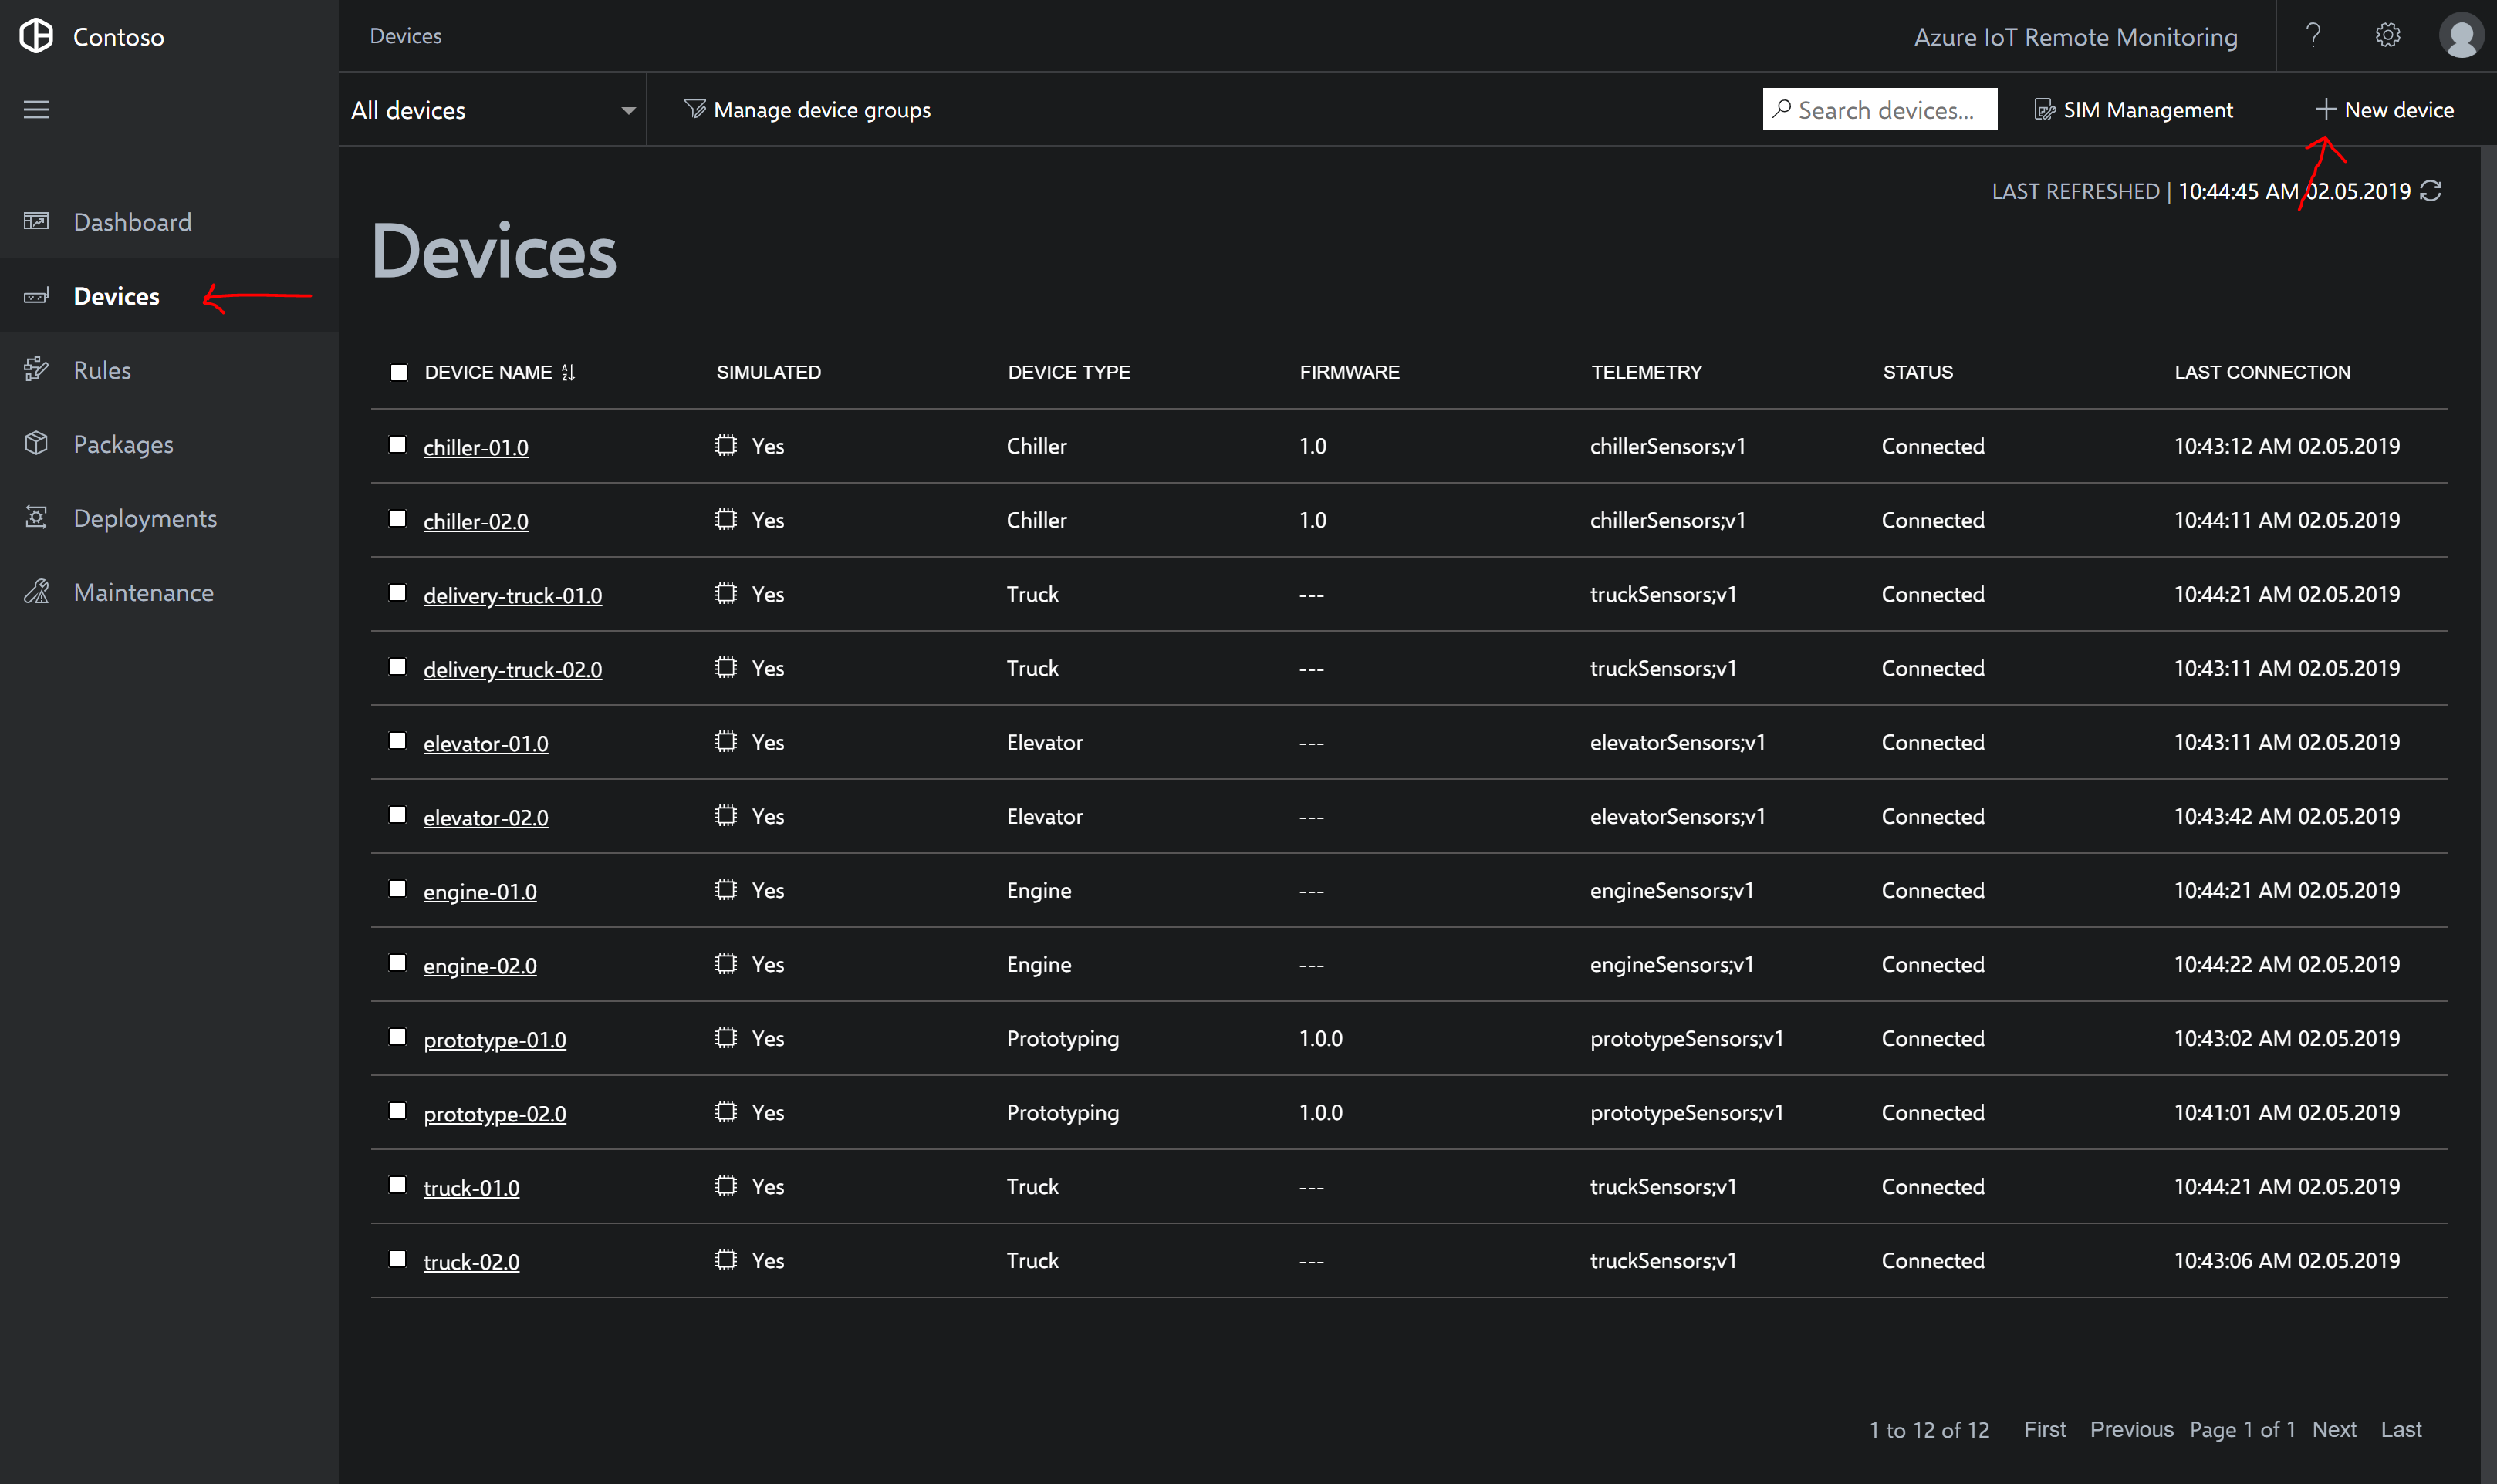The image size is (2497, 1484).
Task: Click the Search devices input field
Action: (x=1880, y=109)
